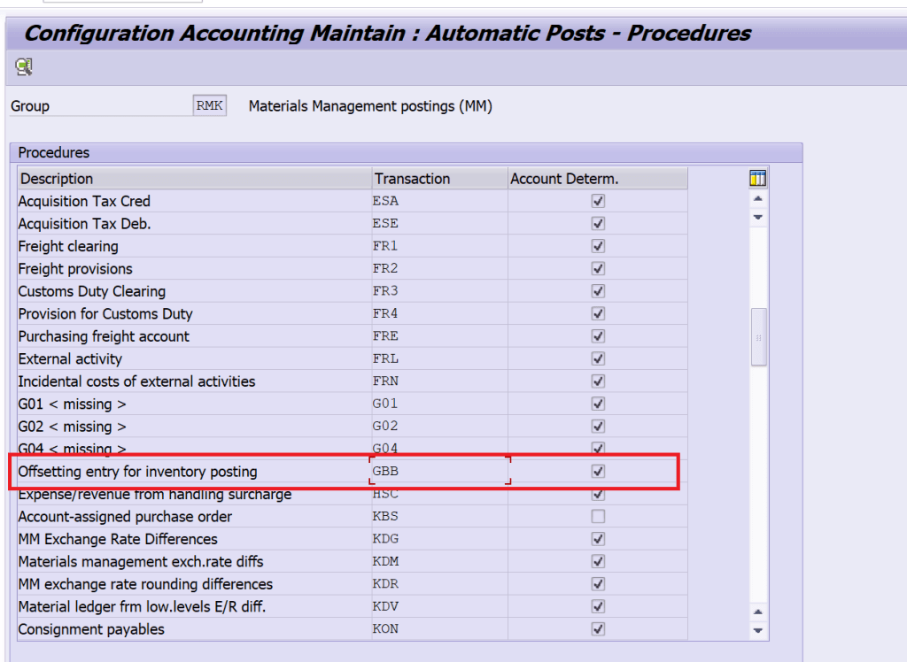Toggle the Account Determ. checkbox for GBB
The width and height of the screenshot is (907, 662).
coord(598,471)
